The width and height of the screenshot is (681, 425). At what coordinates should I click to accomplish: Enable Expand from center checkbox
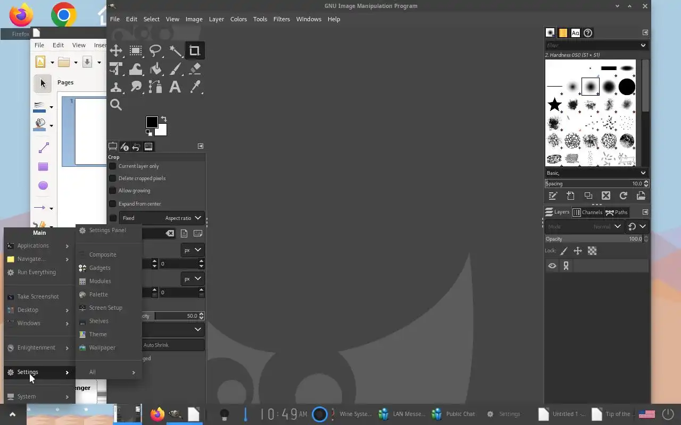tap(113, 204)
